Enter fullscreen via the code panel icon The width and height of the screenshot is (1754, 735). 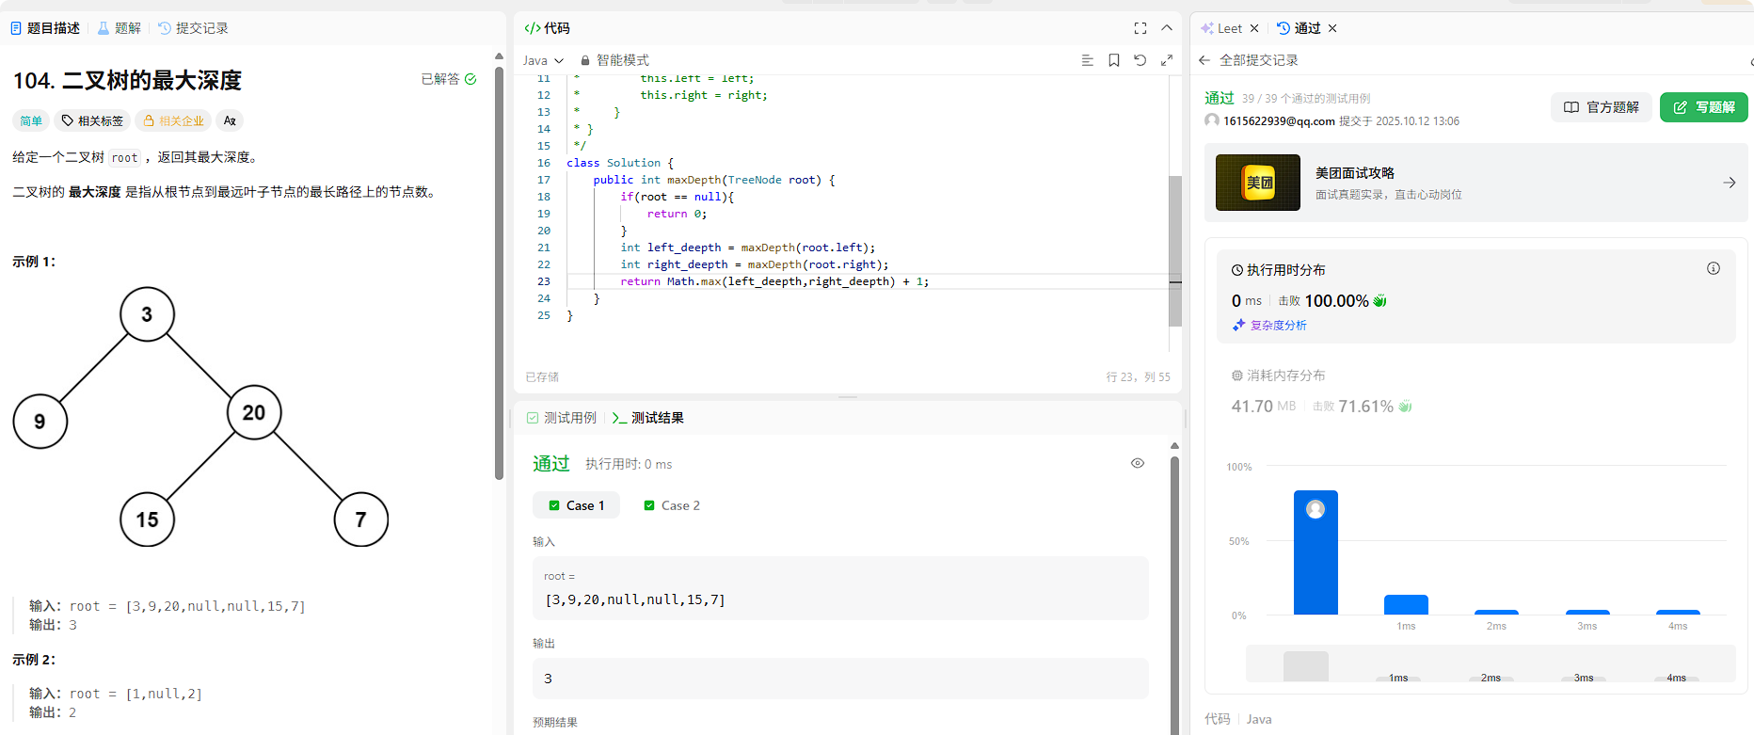[x=1140, y=28]
